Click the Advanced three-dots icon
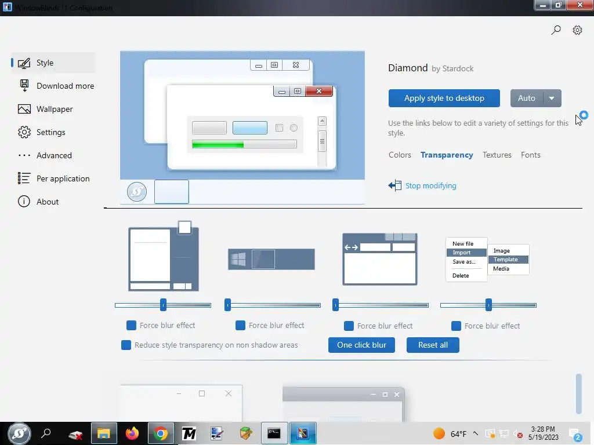594x445 pixels. (24, 155)
